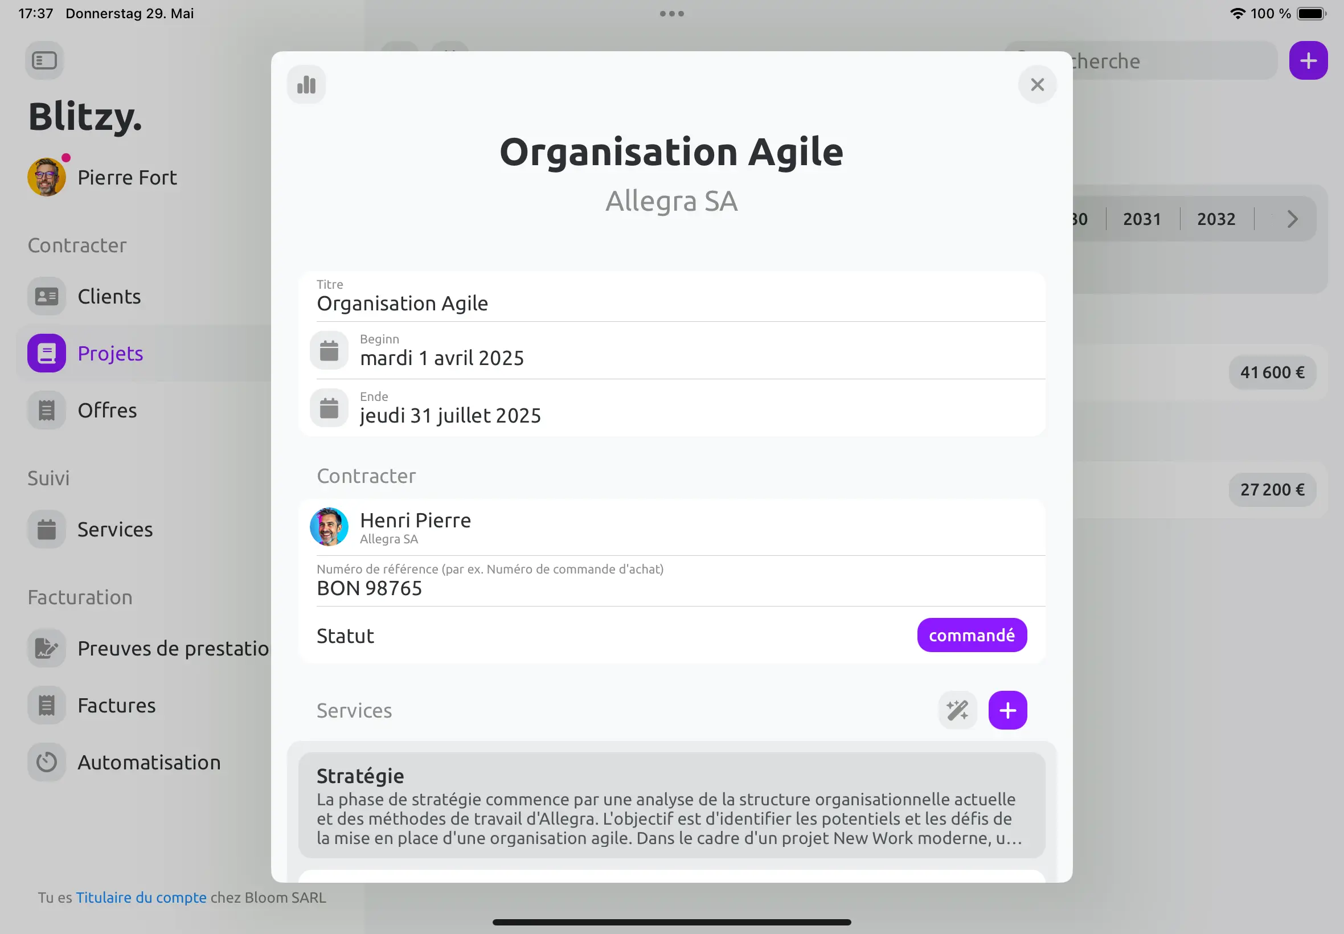Go to Offres menu label

click(107, 410)
